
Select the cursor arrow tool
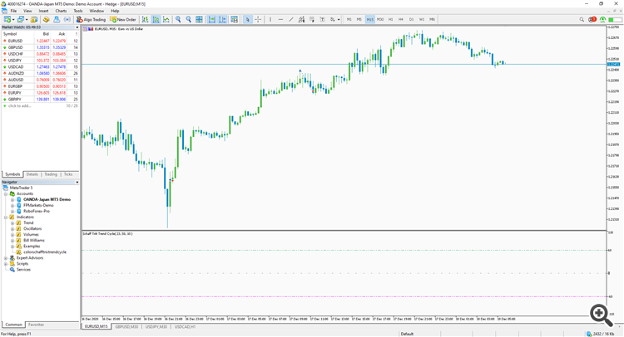pos(248,19)
